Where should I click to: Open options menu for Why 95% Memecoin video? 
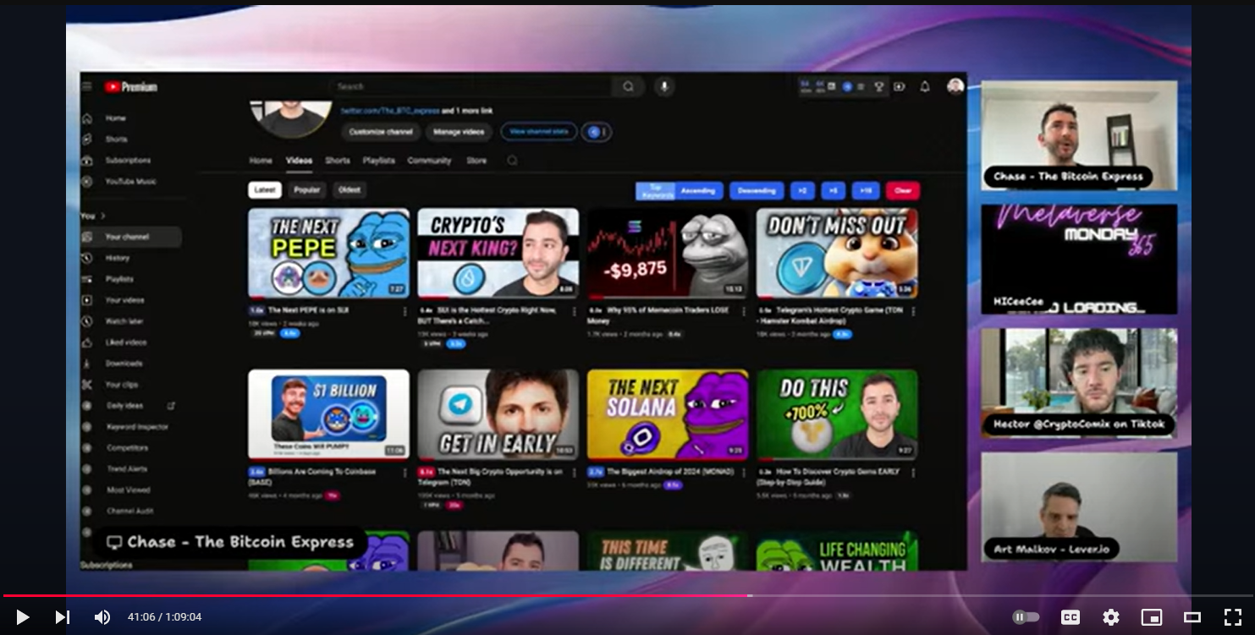tap(744, 311)
